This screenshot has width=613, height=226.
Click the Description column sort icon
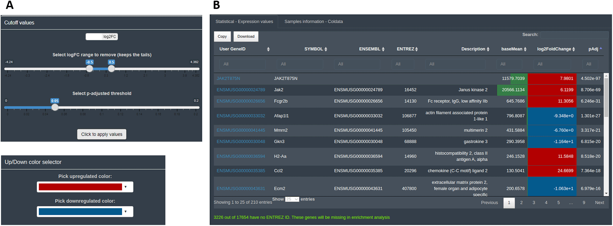(x=488, y=49)
